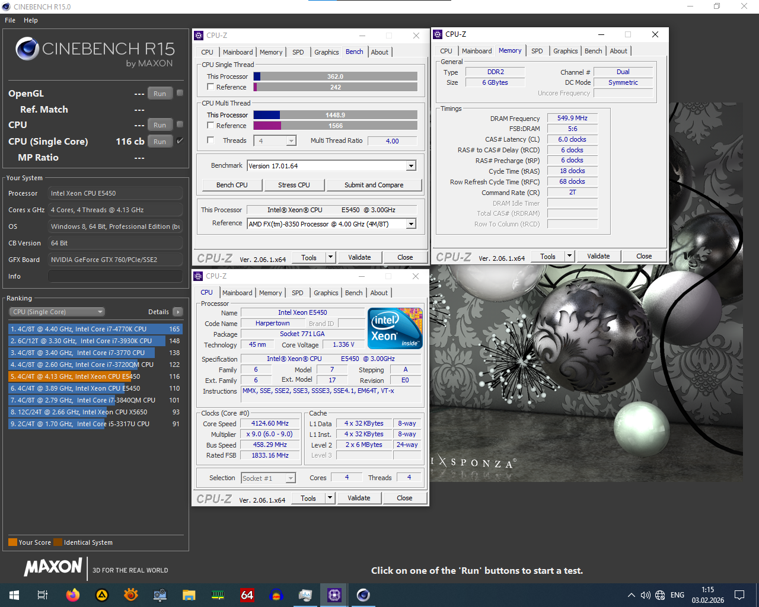Click Validate in the Memory window
Viewport: 759px width, 607px height.
[598, 256]
